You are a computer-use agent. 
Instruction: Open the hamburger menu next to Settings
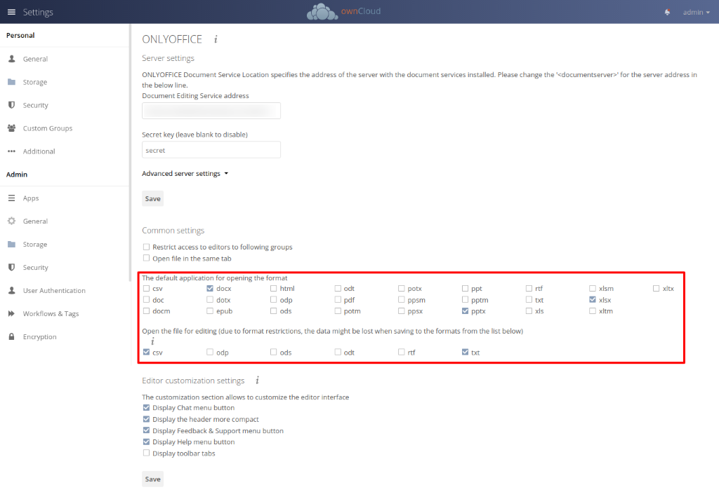pyautogui.click(x=11, y=12)
